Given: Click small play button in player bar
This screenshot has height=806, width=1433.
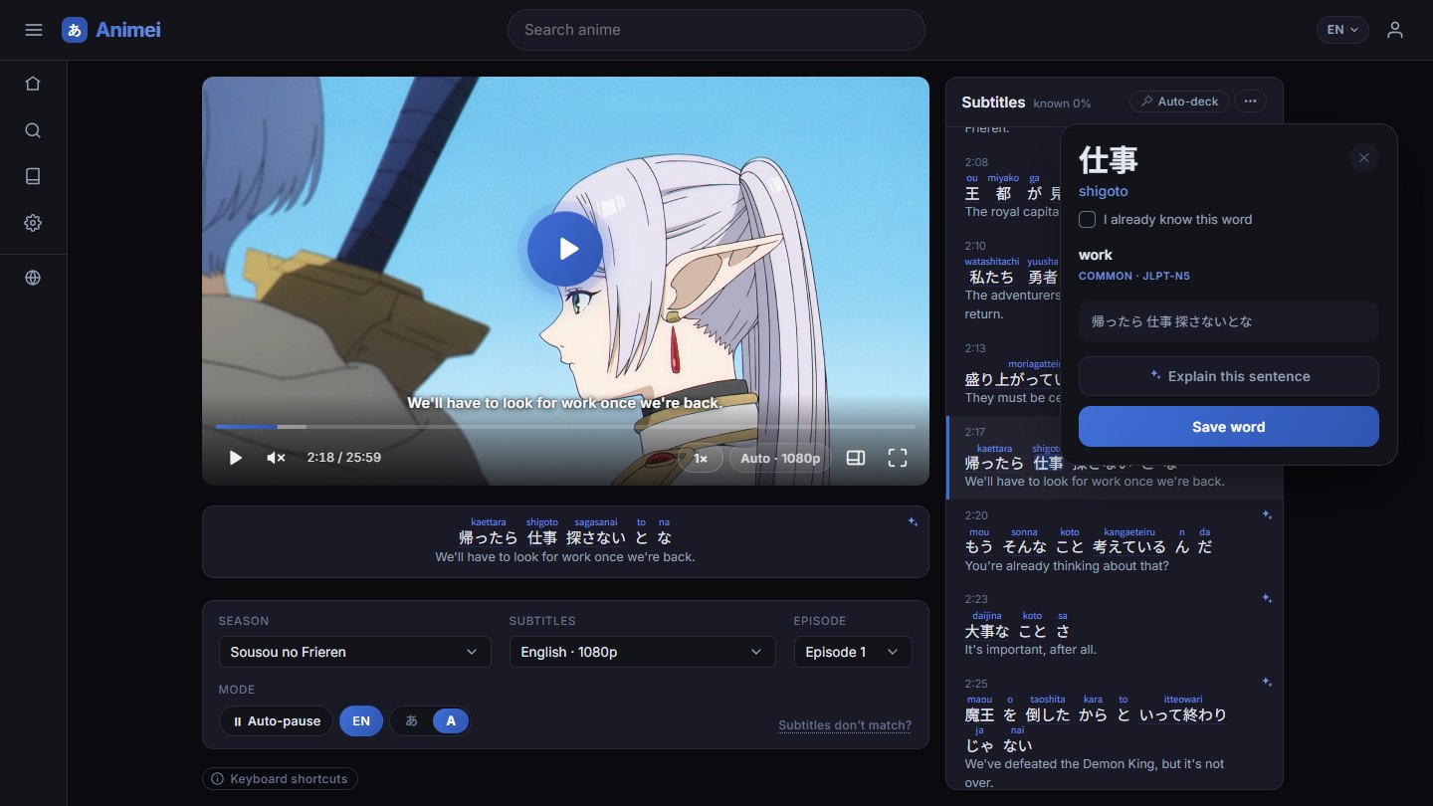Looking at the screenshot, I should (x=236, y=458).
